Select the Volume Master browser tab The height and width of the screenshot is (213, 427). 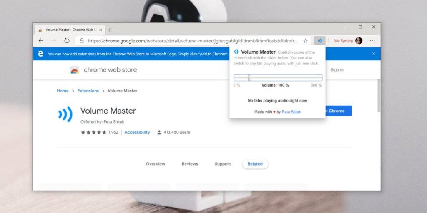(x=70, y=30)
